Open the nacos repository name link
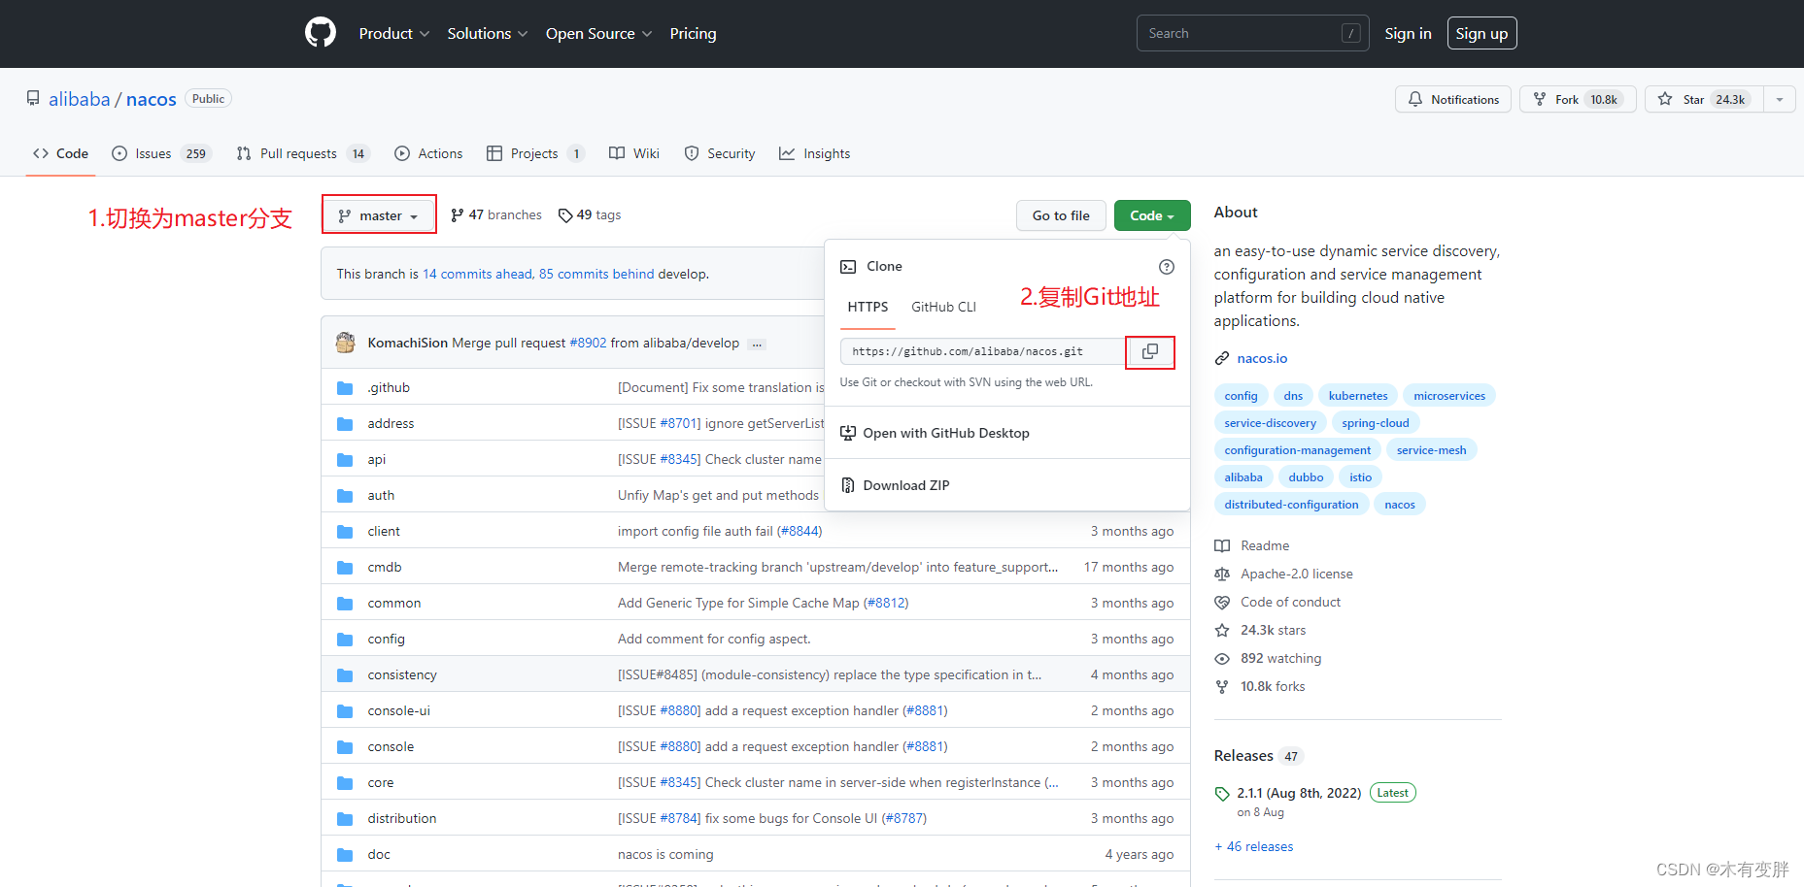Viewport: 1804px width, 887px height. (x=152, y=99)
